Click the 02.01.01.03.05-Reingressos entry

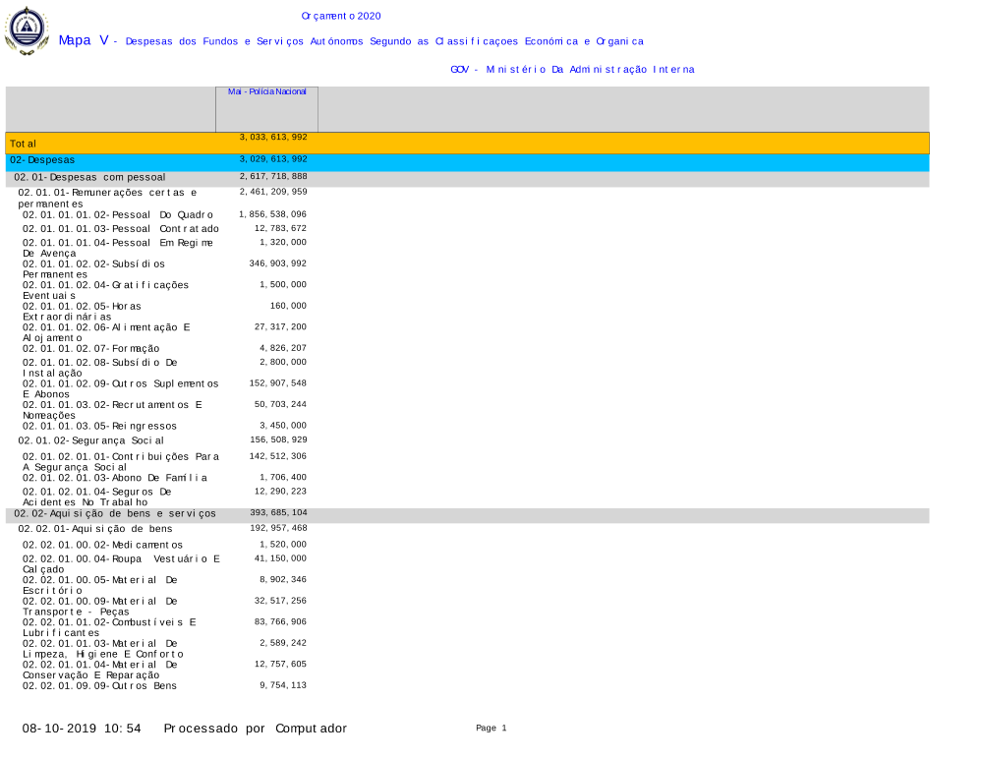point(100,426)
